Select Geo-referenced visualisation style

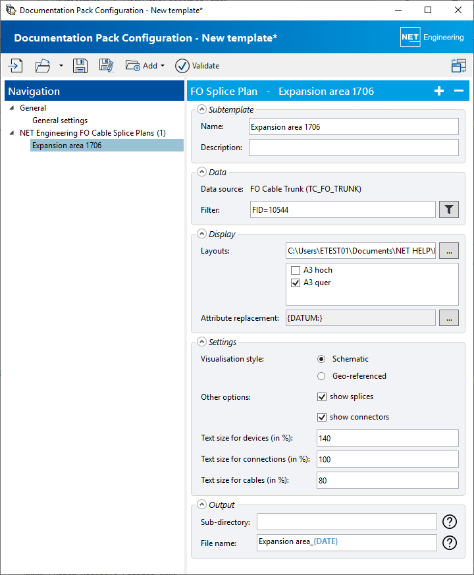pos(321,376)
